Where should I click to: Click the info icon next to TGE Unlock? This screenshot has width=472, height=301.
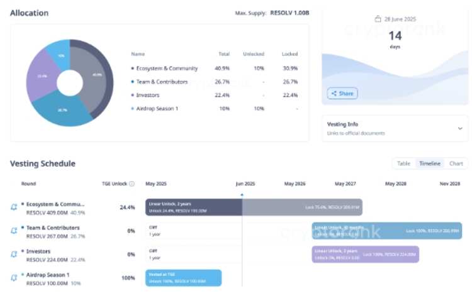click(132, 184)
